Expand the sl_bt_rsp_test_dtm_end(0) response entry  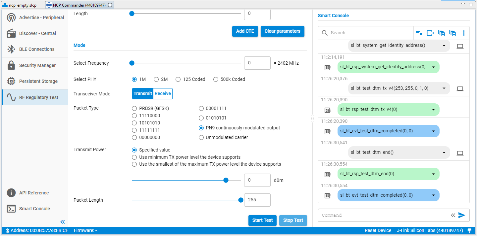tap(433, 174)
